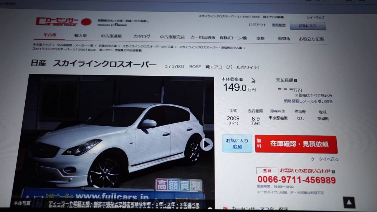The width and height of the screenshot is (377, 212).
Task: Open the カタログ tab
Action: point(142,36)
